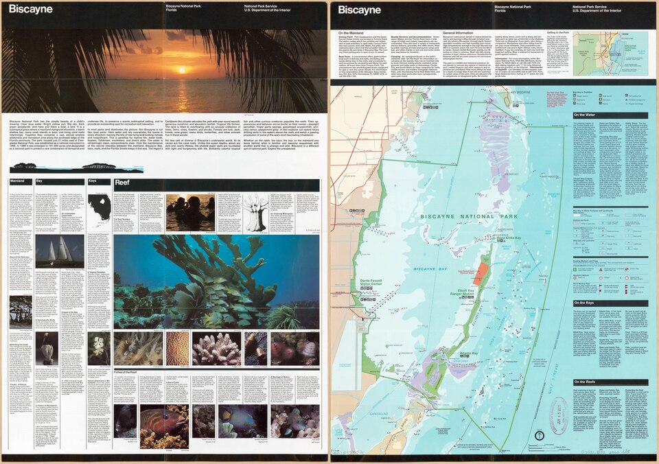Click the 'BISCAYNE NATIONAL PARK' map label
This screenshot has width=659, height=464.
(469, 216)
